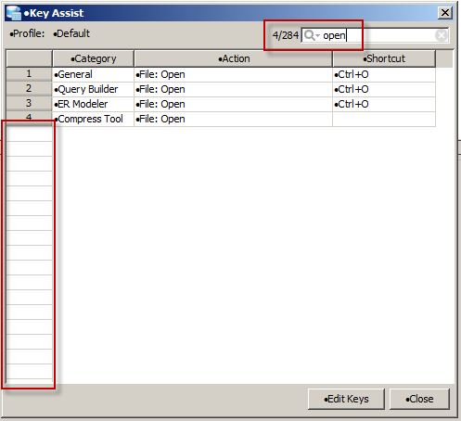This screenshot has height=421, width=461.
Task: Click the search magnifier icon
Action: point(309,35)
